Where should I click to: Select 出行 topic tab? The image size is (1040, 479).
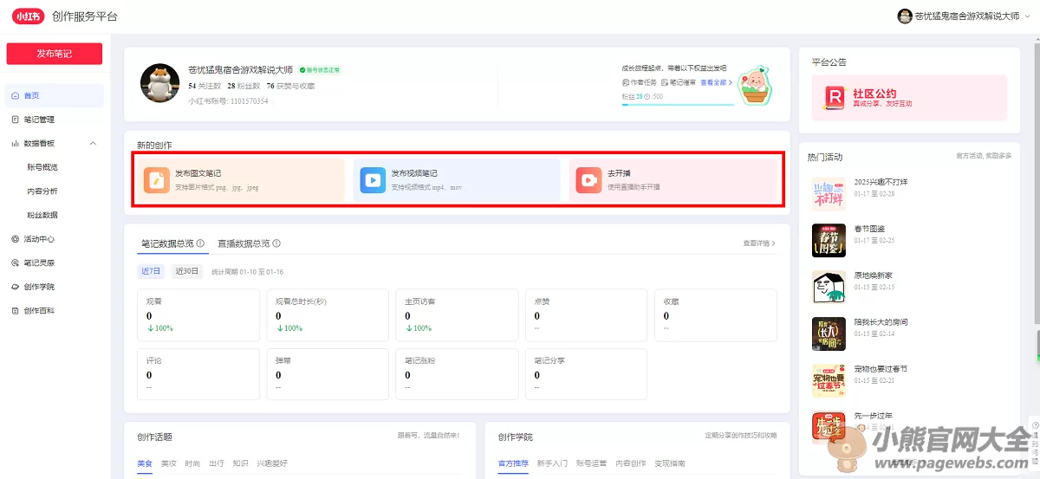[216, 463]
